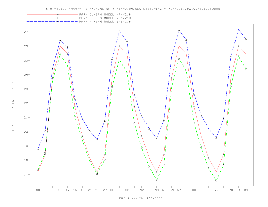Click x-axis forecast hour label 03

coord(45,190)
